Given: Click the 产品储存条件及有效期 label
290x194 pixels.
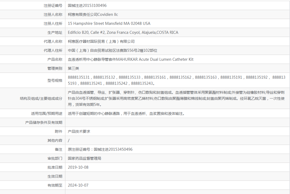Looking at the screenshot, I should tap(44, 122).
